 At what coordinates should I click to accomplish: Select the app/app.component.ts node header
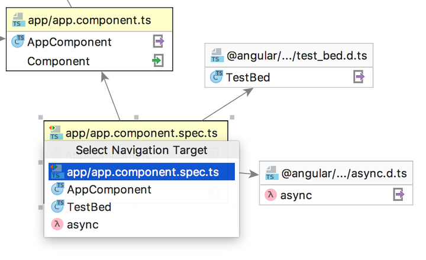[89, 21]
